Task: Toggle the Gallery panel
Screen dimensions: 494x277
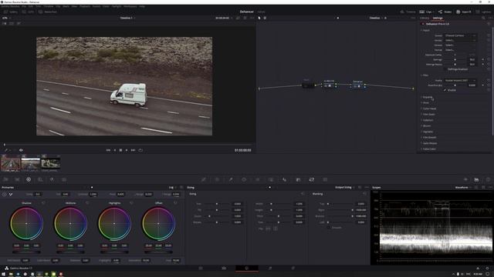Action: coord(11,12)
